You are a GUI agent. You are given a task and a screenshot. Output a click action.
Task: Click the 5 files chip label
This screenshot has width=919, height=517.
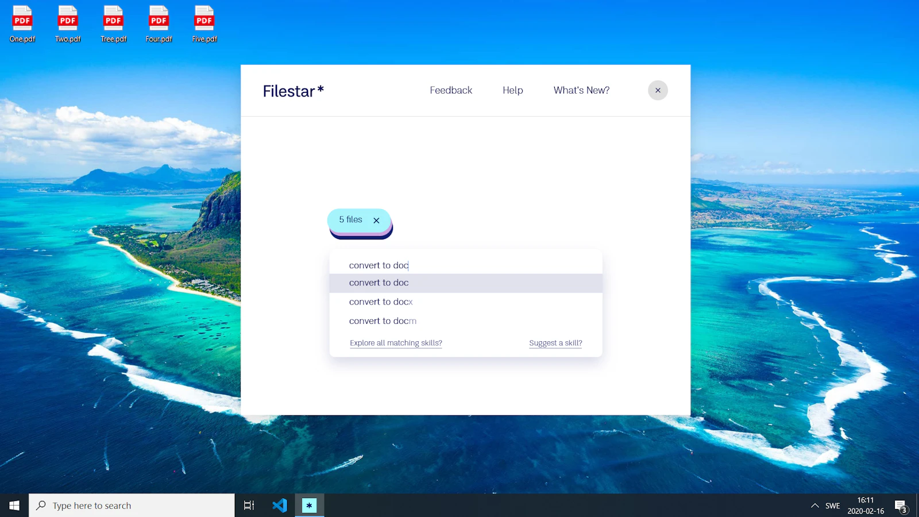350,219
